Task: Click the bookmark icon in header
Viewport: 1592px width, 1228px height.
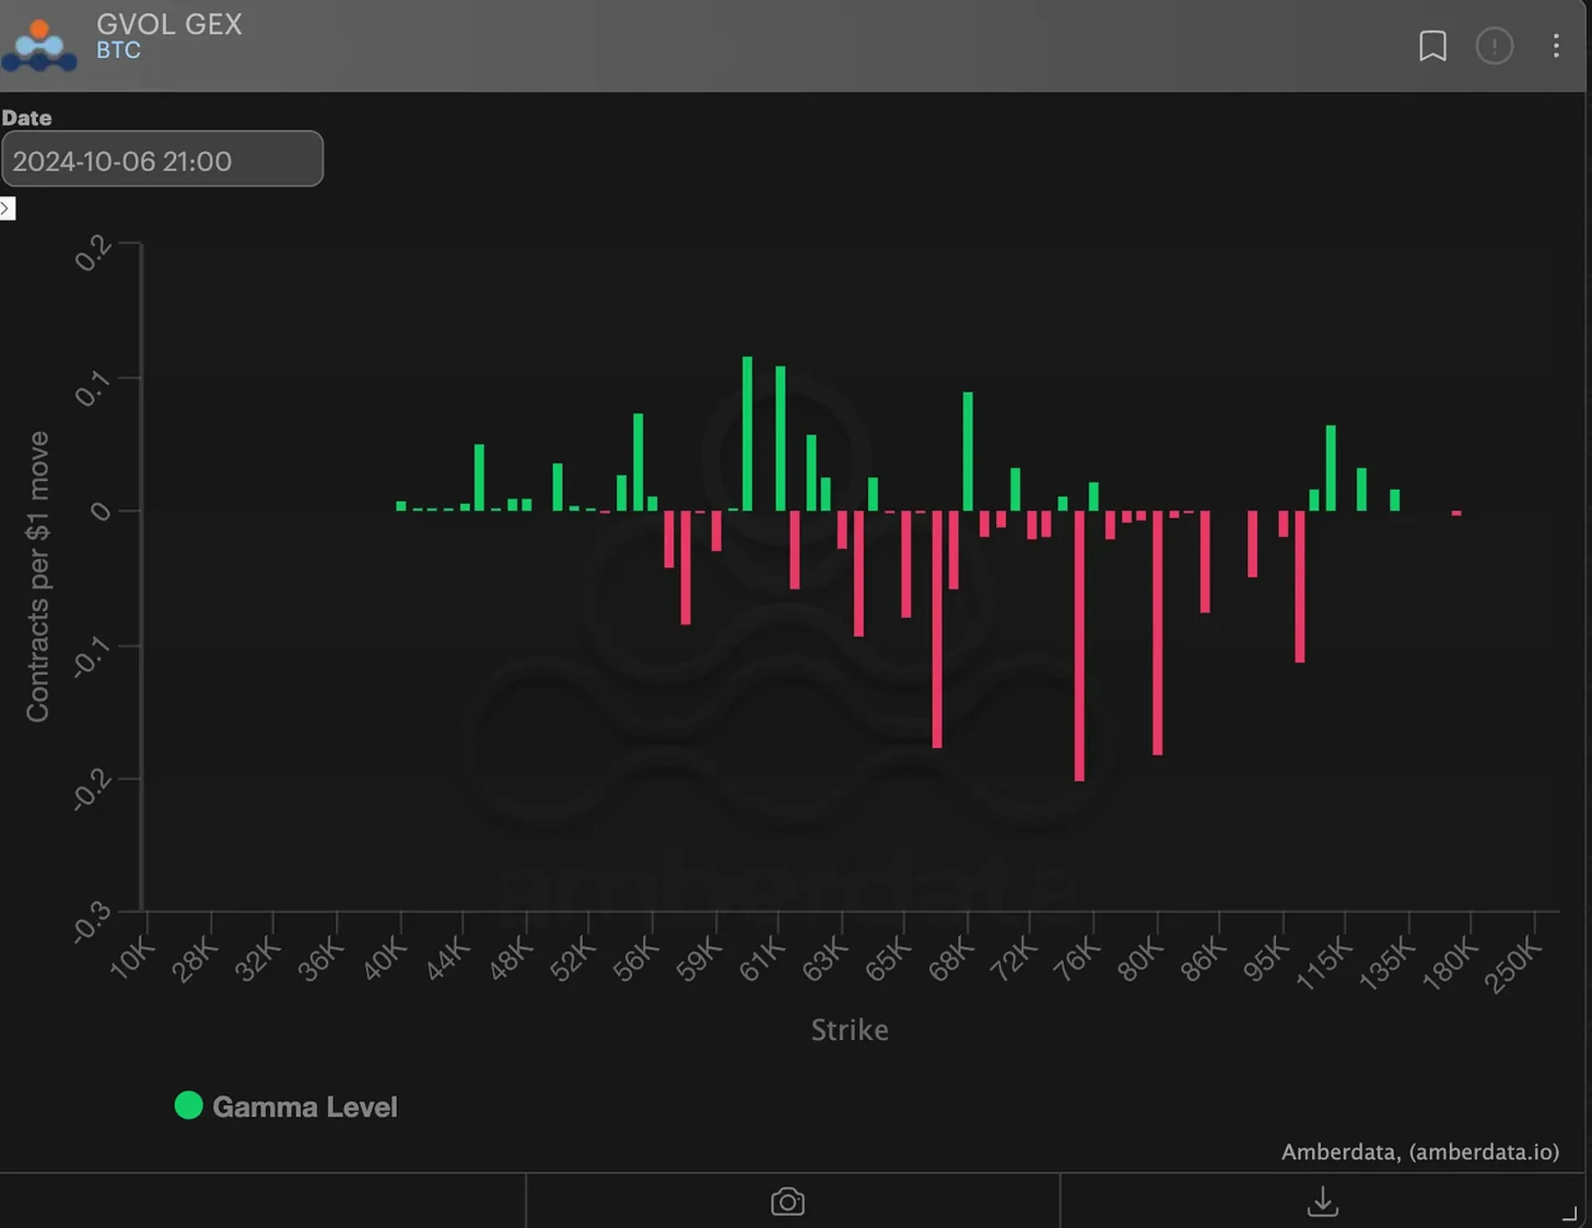Action: [x=1432, y=46]
